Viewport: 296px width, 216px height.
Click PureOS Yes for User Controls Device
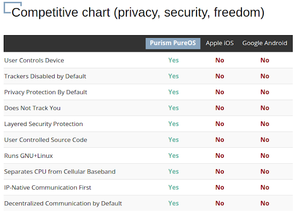point(173,60)
